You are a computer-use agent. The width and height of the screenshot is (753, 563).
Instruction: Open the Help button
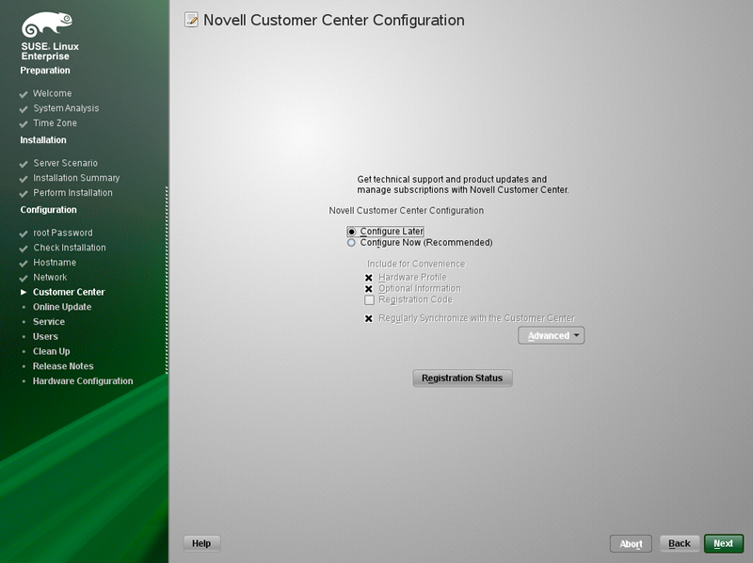(x=201, y=543)
